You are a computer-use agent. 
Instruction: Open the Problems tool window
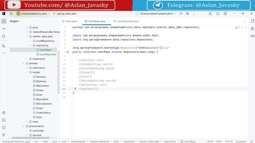pos(4,128)
